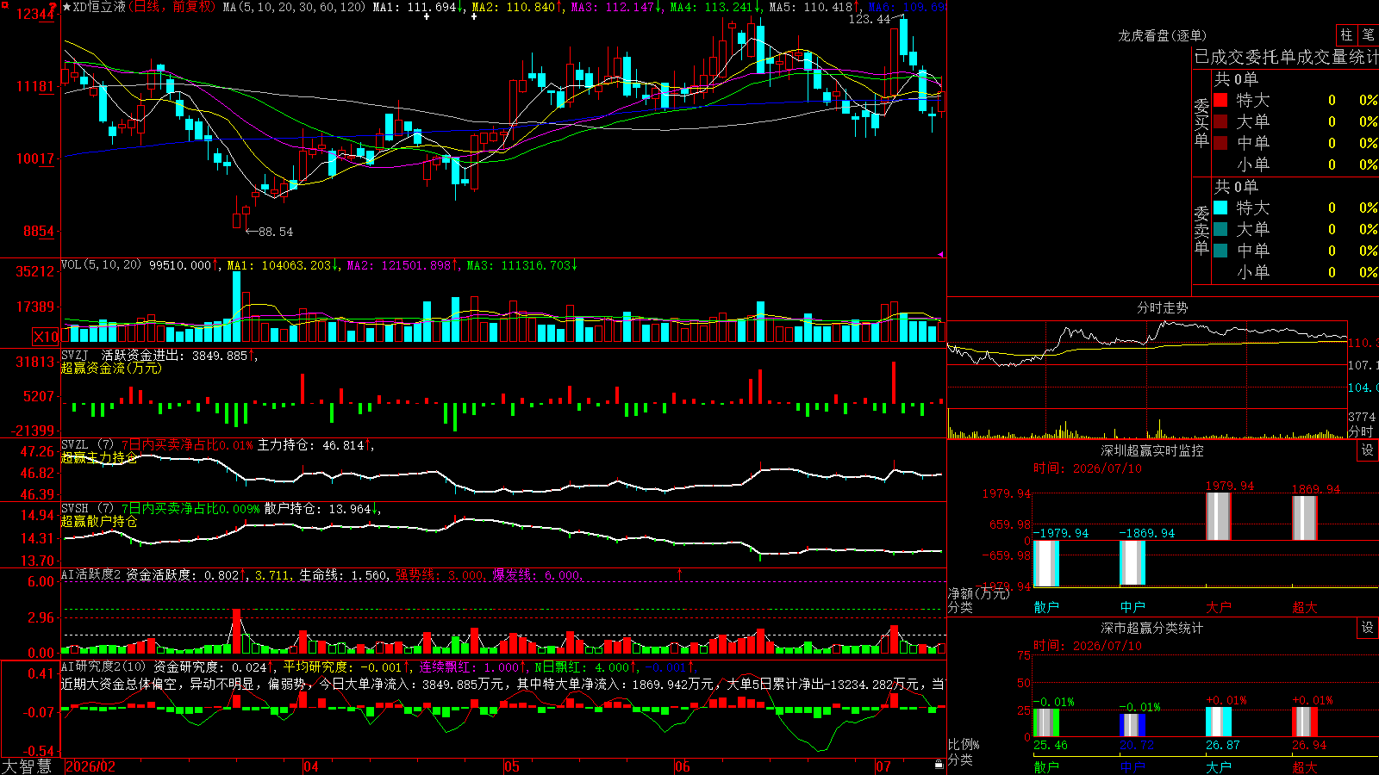Click the 大智慧 logo at bottom-left
This screenshot has width=1379, height=775.
(27, 766)
